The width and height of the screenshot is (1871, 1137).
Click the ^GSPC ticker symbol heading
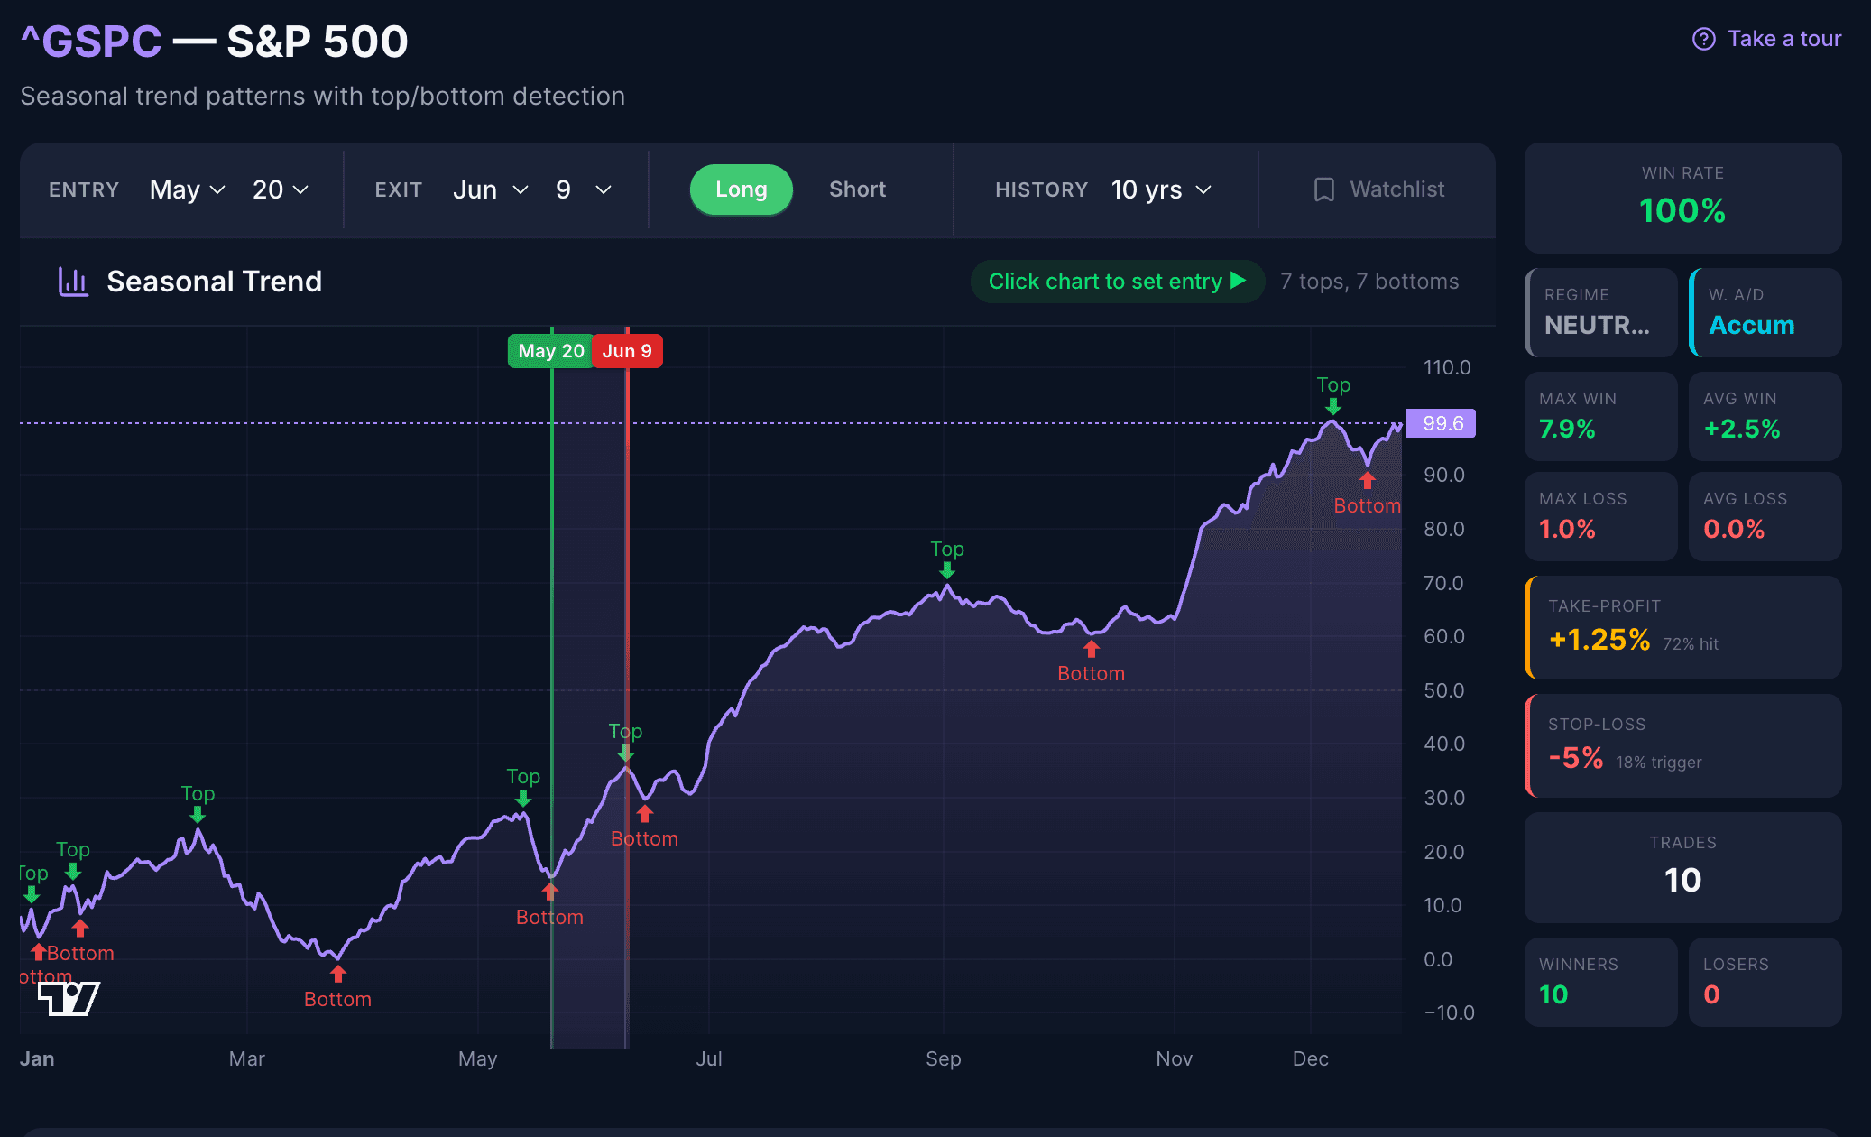point(91,42)
